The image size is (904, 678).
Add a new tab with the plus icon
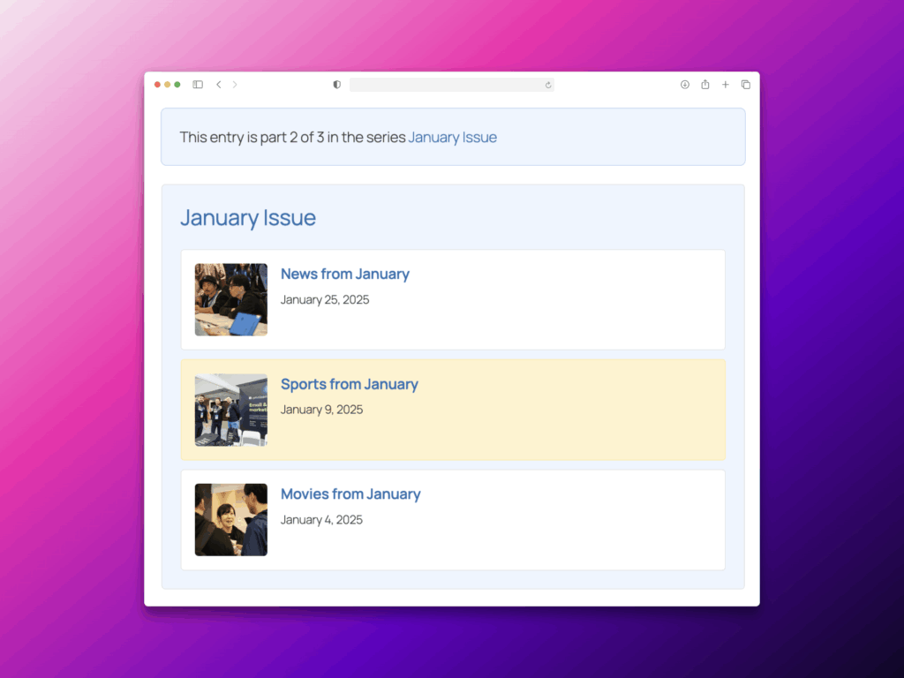726,85
